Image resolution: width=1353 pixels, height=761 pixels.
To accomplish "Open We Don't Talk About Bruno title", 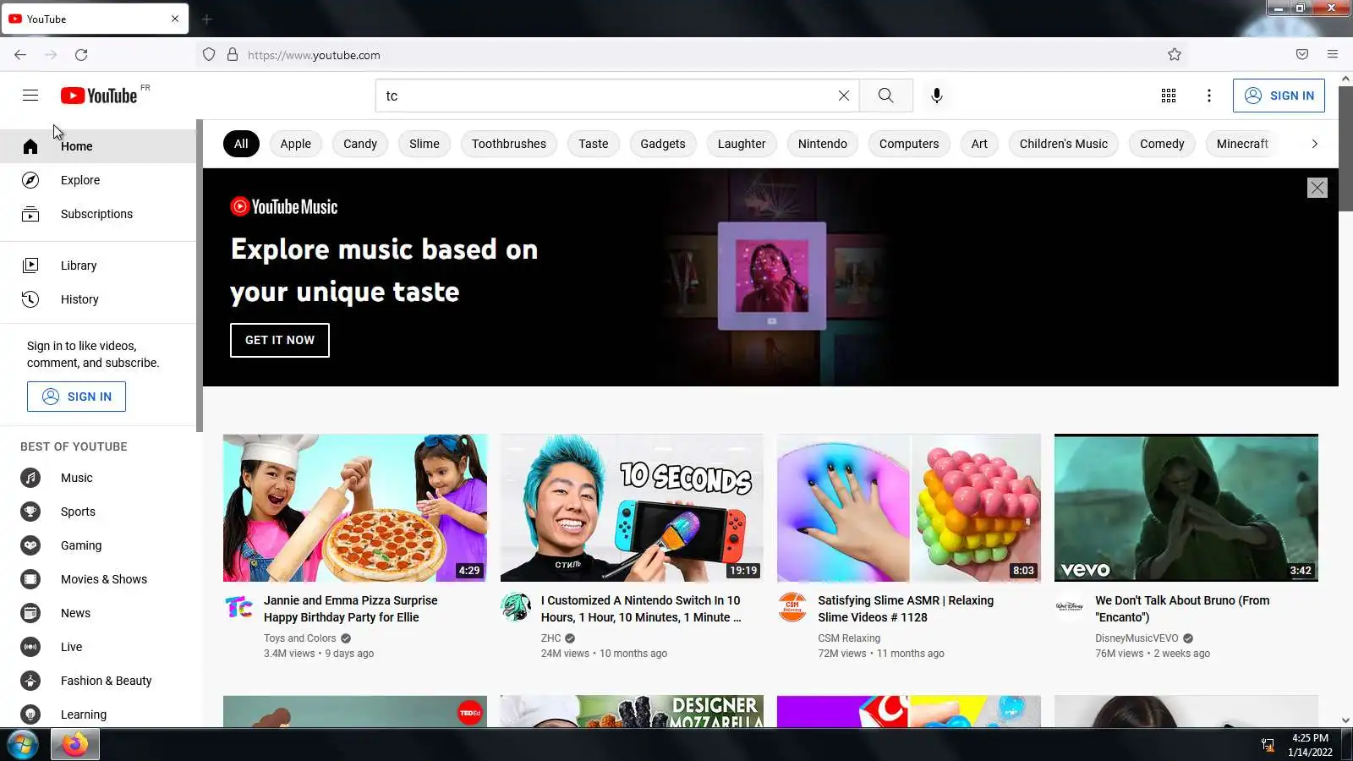I will [x=1182, y=609].
